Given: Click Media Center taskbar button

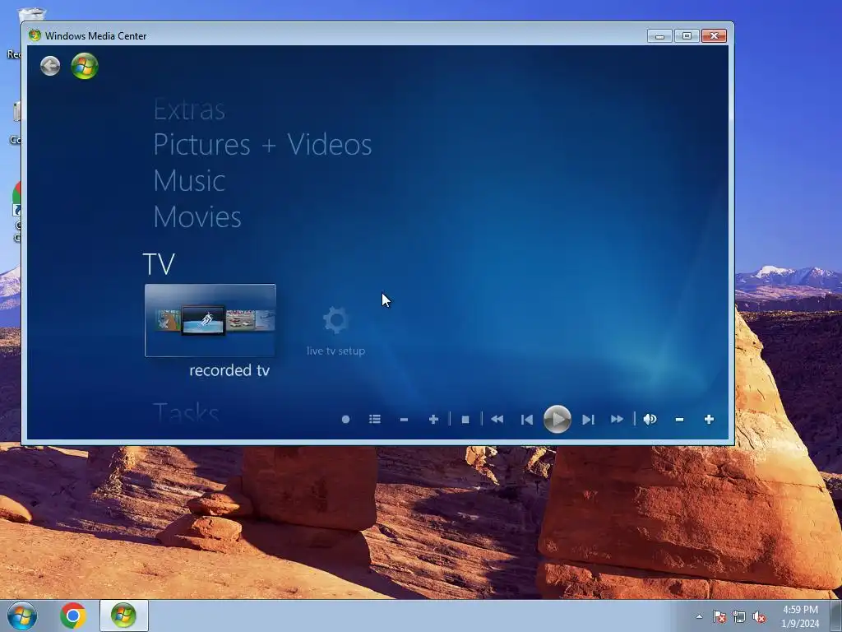Looking at the screenshot, I should tap(123, 616).
